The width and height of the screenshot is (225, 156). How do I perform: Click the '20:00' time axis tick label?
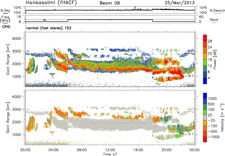click(x=166, y=150)
